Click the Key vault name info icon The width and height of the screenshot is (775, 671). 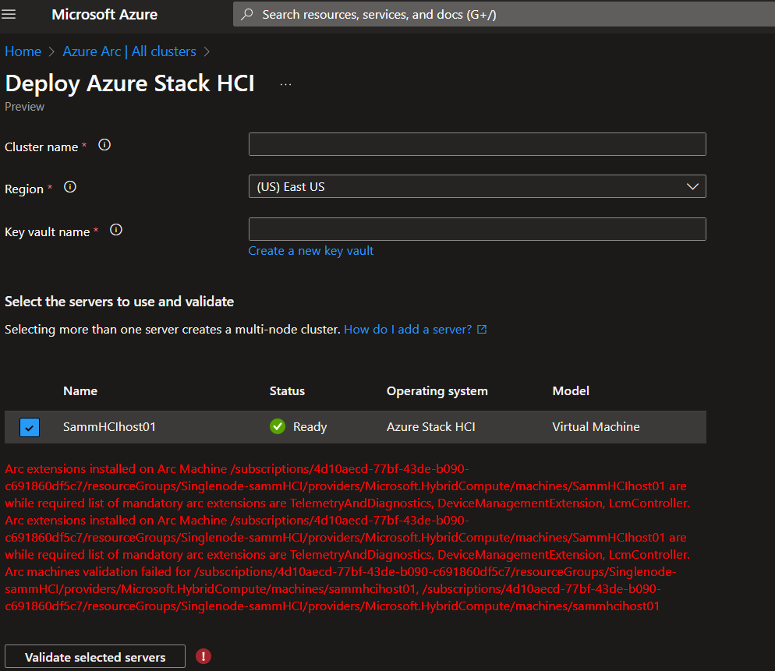coord(115,229)
